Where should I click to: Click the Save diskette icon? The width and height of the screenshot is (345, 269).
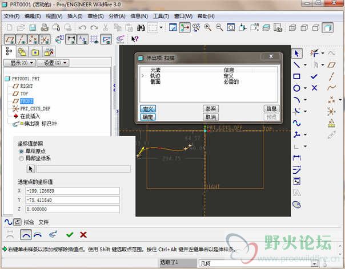(x=33, y=28)
